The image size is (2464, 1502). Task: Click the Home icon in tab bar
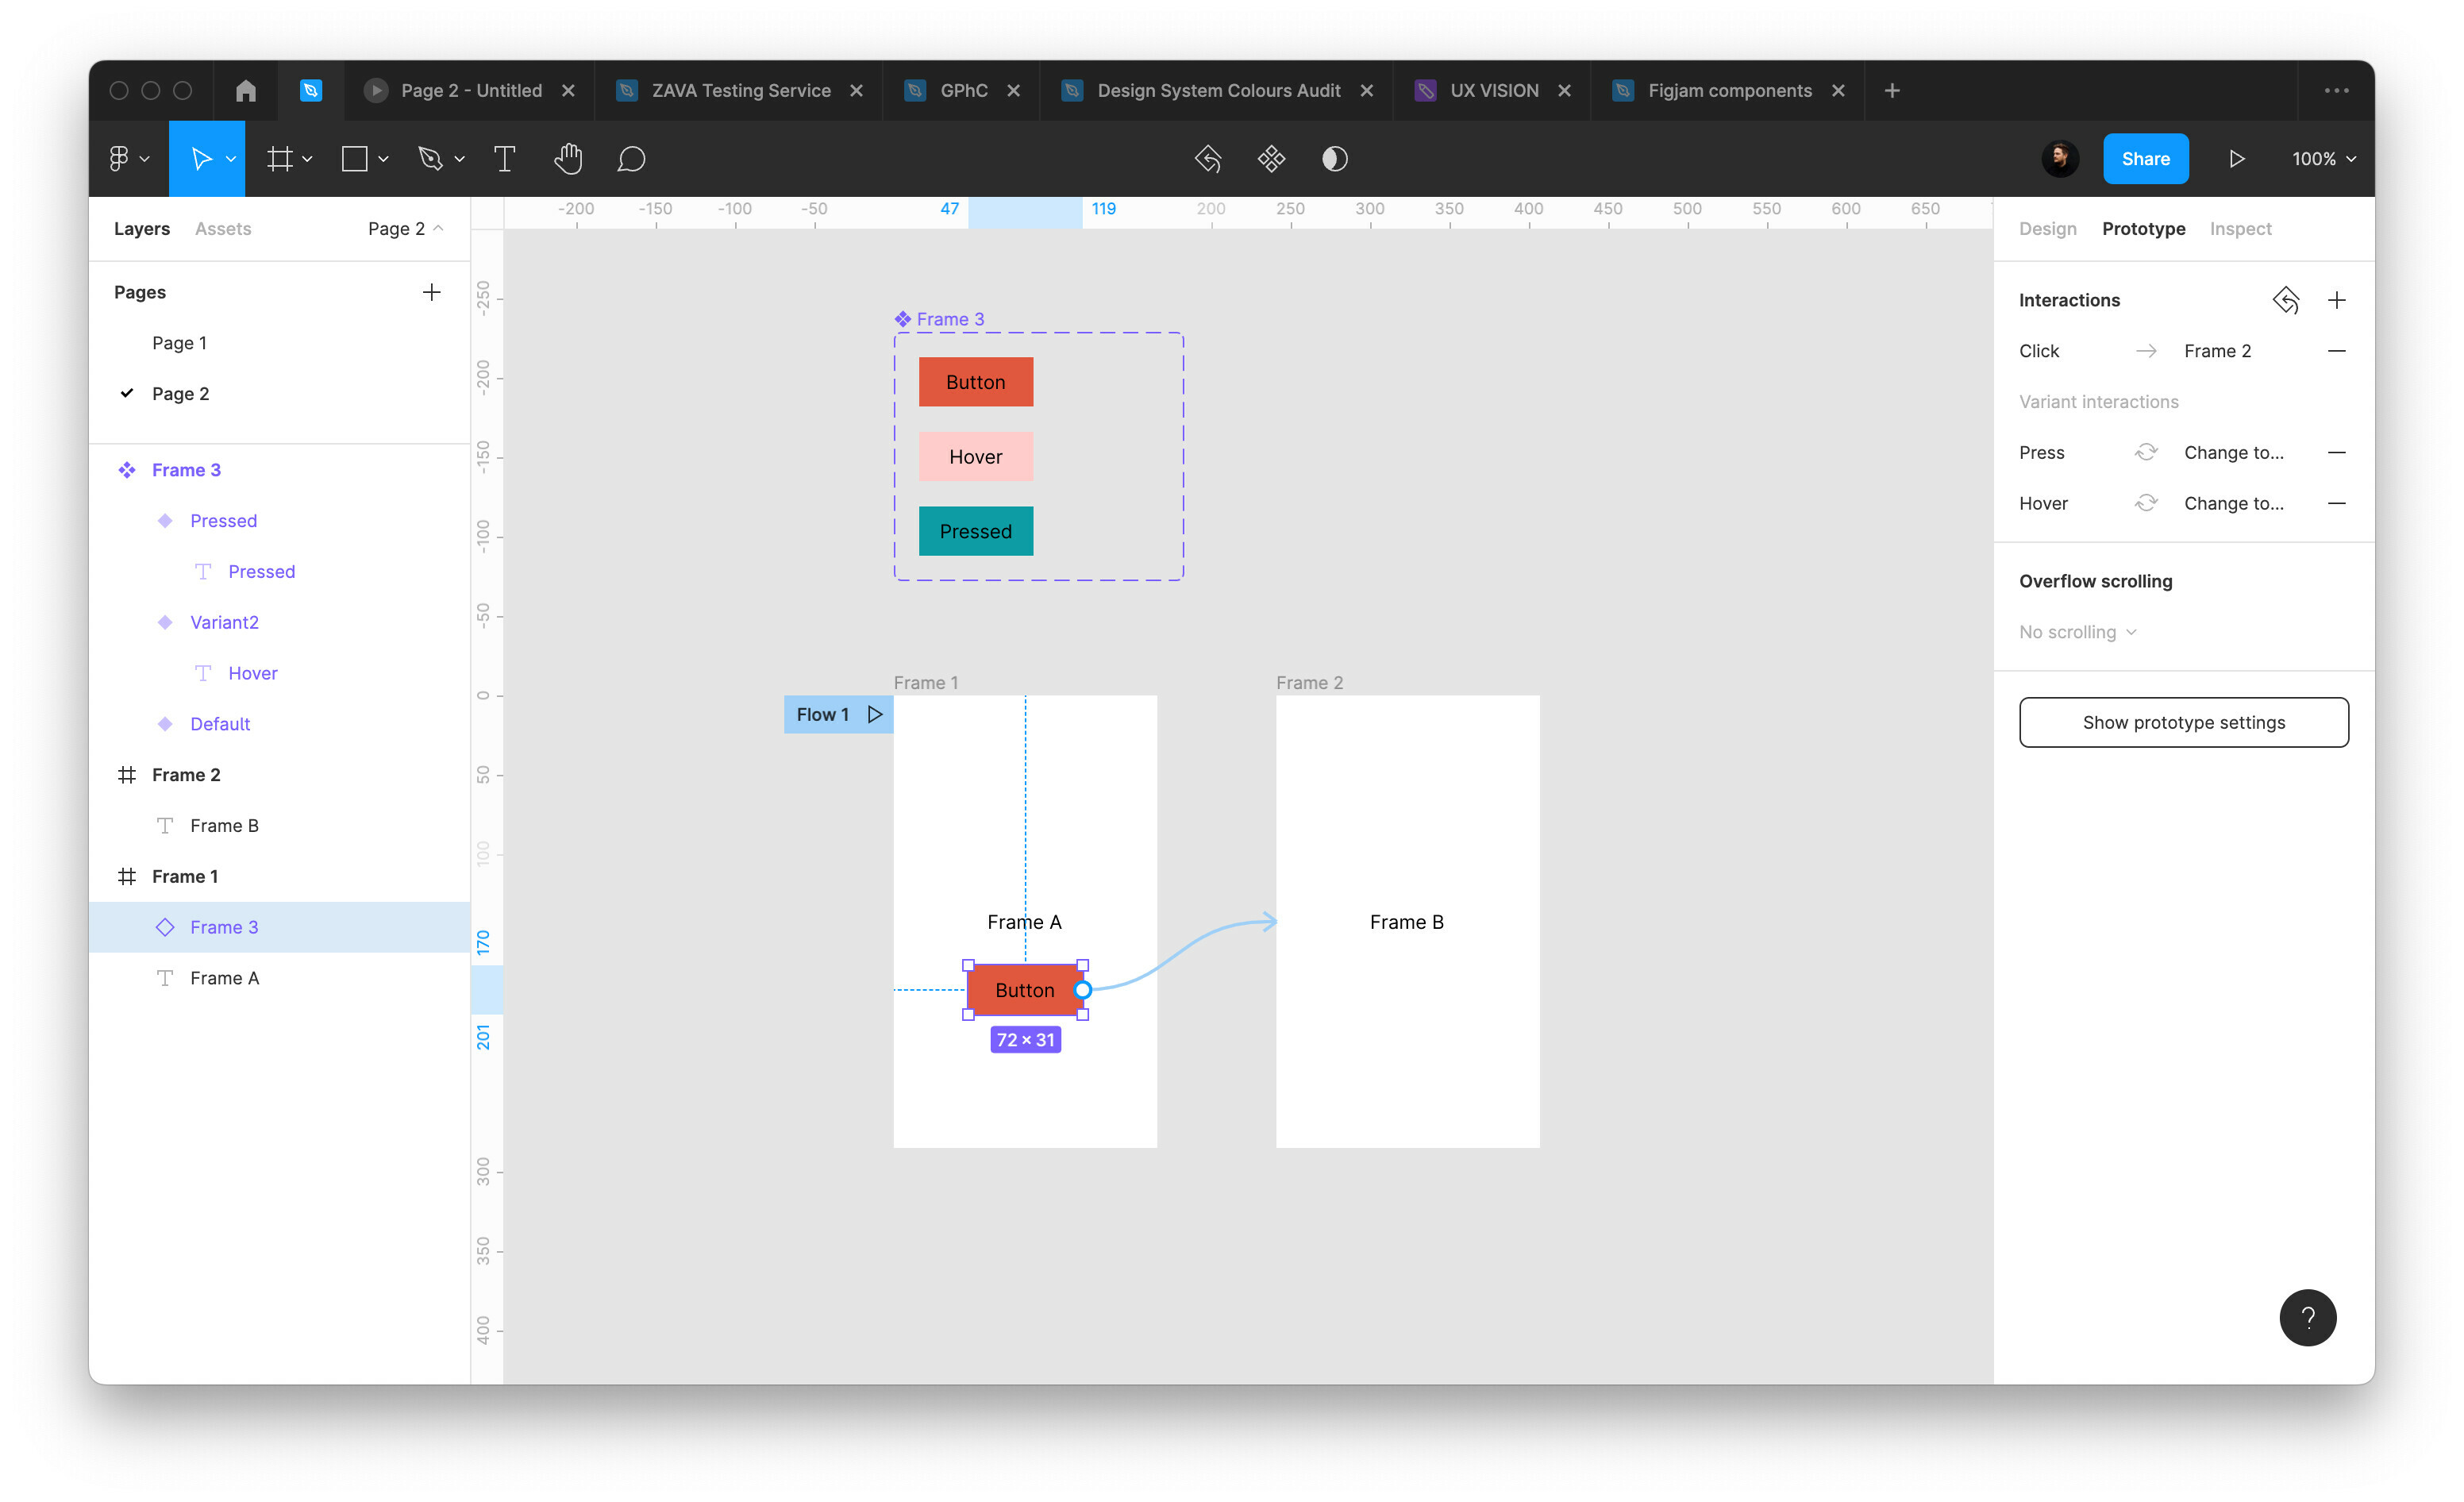click(x=246, y=90)
